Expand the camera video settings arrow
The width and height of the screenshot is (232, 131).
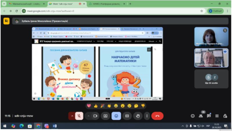[88, 116]
